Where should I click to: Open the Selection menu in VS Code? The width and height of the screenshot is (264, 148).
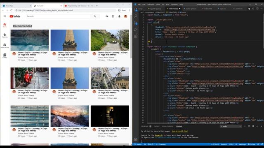[x=151, y=5]
